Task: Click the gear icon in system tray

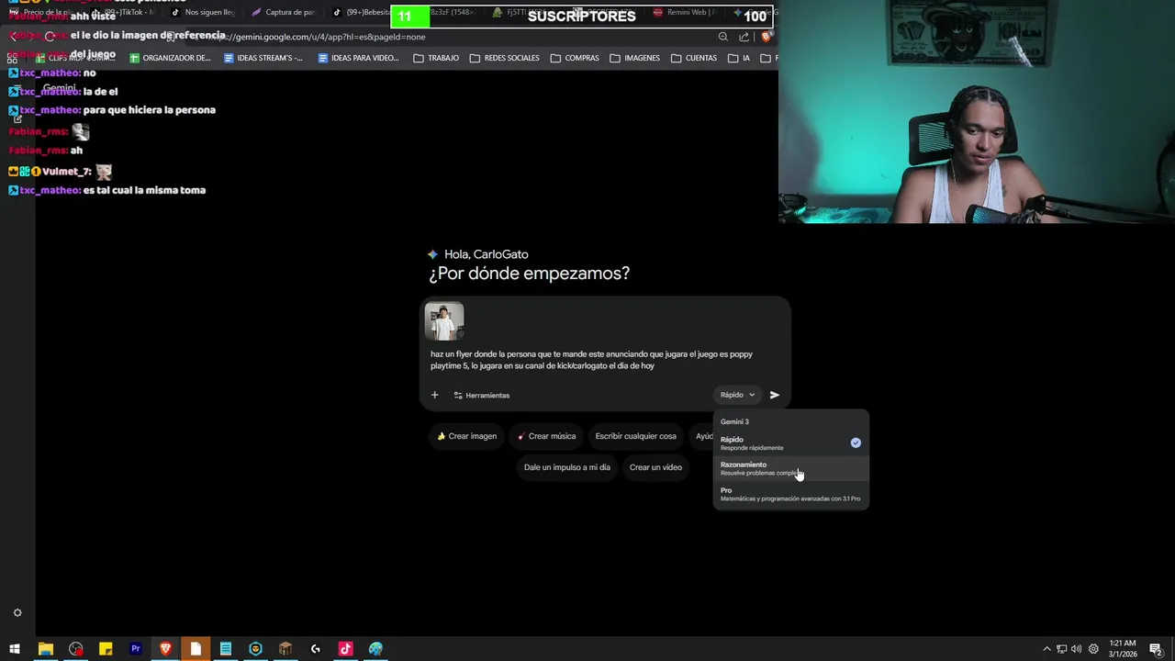Action: pyautogui.click(x=1093, y=649)
